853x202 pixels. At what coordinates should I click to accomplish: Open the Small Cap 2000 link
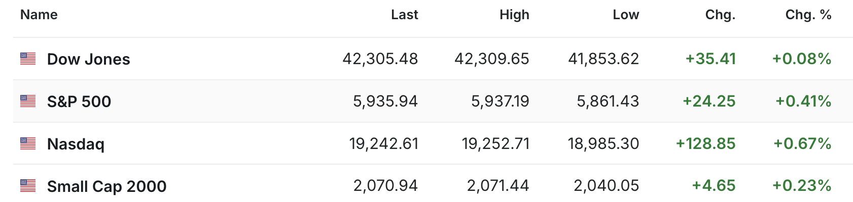106,186
